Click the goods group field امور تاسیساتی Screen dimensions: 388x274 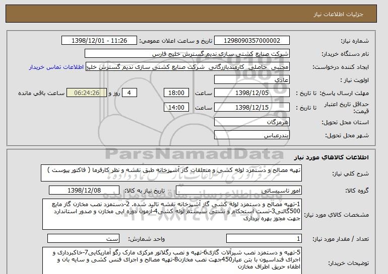(x=239, y=191)
